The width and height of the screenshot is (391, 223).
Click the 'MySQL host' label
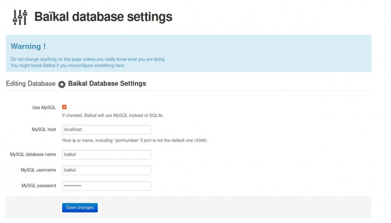pyautogui.click(x=44, y=129)
